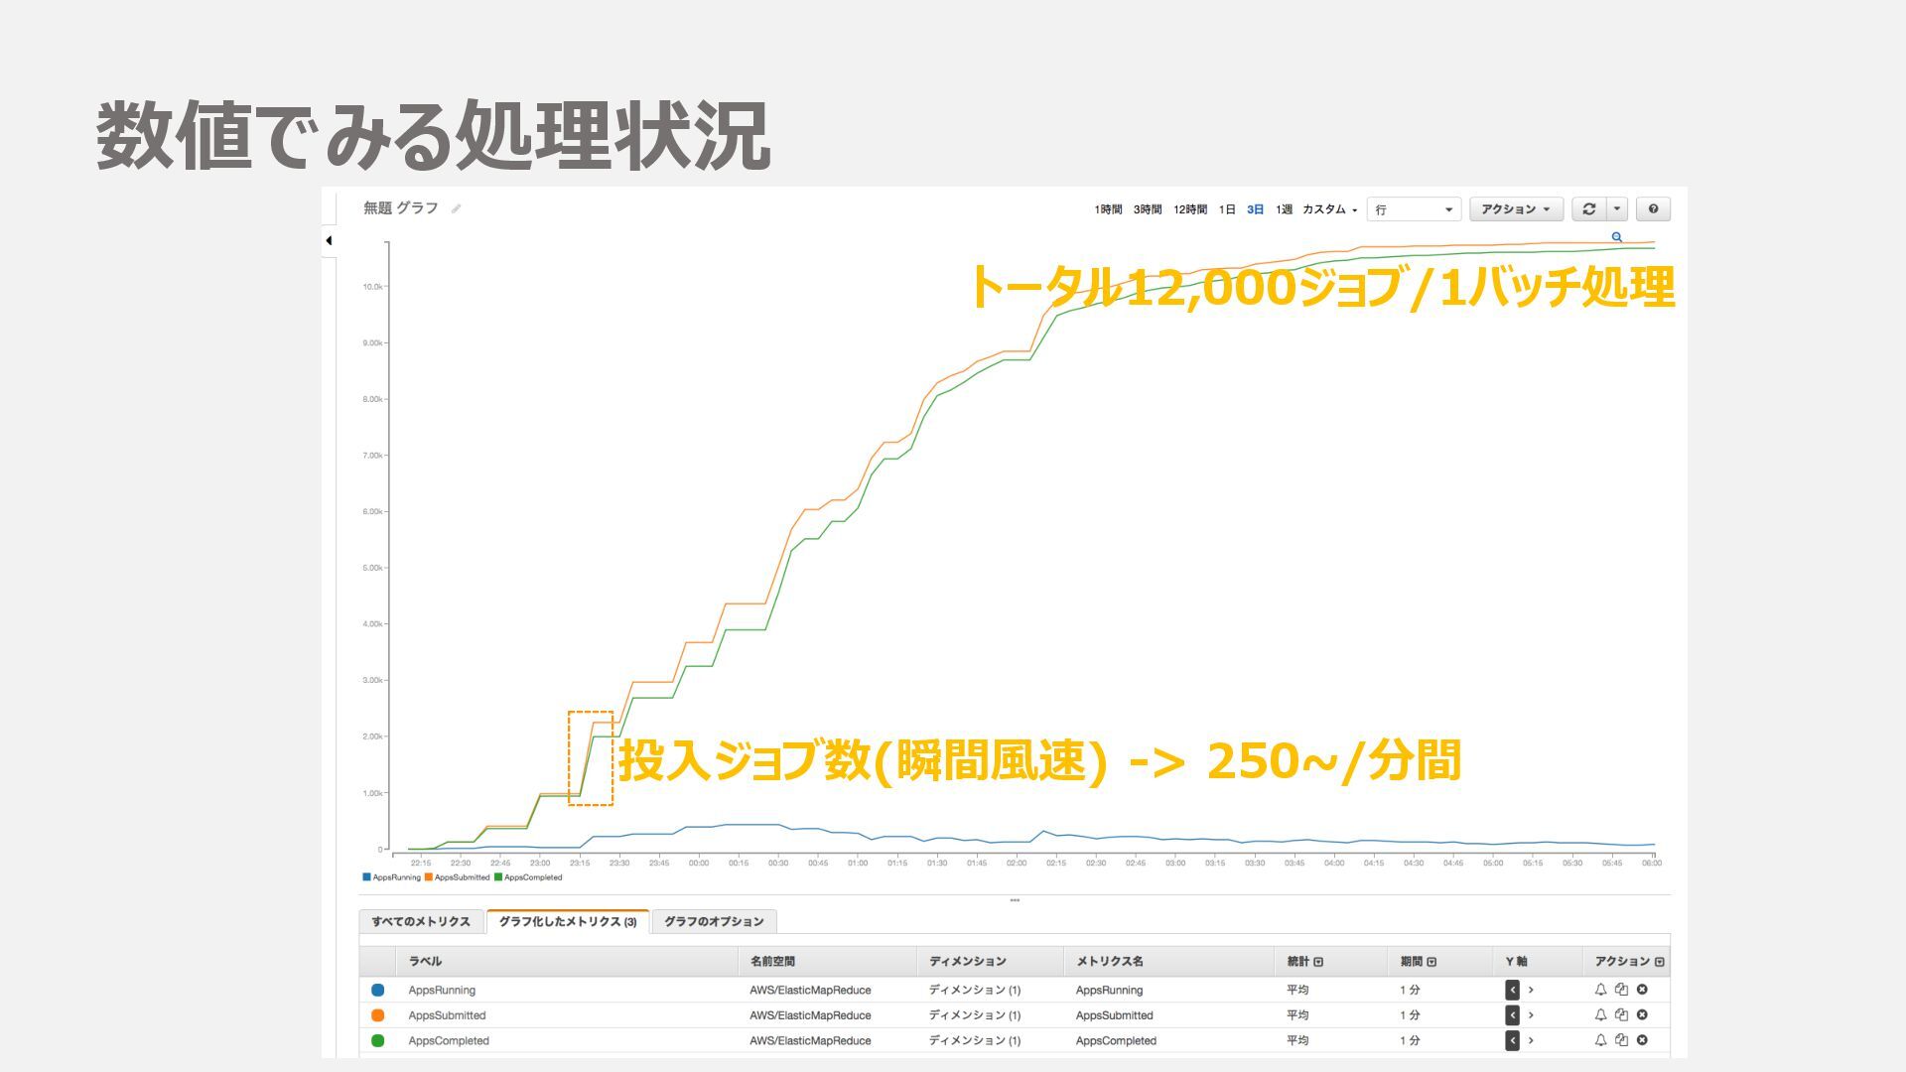The height and width of the screenshot is (1072, 1906).
Task: Remove the AppsCompleted metric with X icon
Action: (x=1642, y=1040)
